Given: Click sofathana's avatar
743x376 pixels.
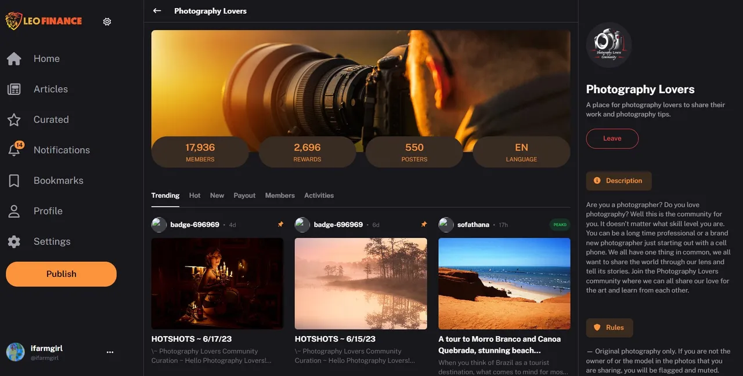Looking at the screenshot, I should (x=446, y=225).
